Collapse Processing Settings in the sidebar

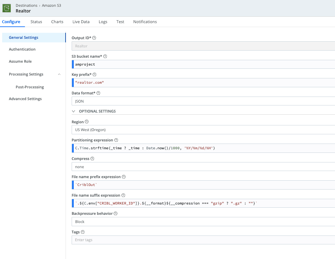coord(59,74)
